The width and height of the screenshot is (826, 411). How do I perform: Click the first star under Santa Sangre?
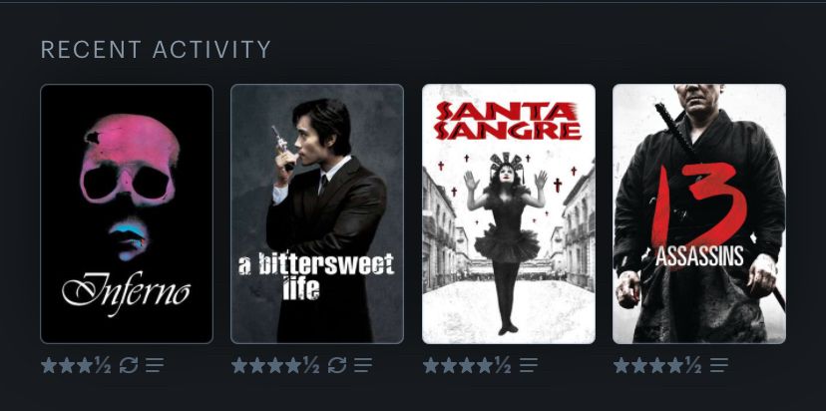click(x=430, y=365)
